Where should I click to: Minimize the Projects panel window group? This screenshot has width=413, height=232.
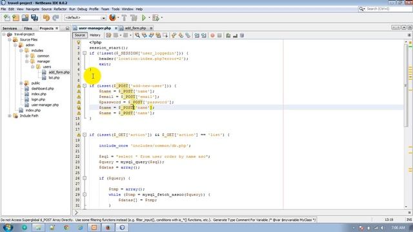(x=67, y=28)
